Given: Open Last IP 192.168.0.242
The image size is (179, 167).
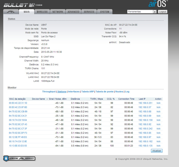Looking at the screenshot, I should click(x=145, y=129).
